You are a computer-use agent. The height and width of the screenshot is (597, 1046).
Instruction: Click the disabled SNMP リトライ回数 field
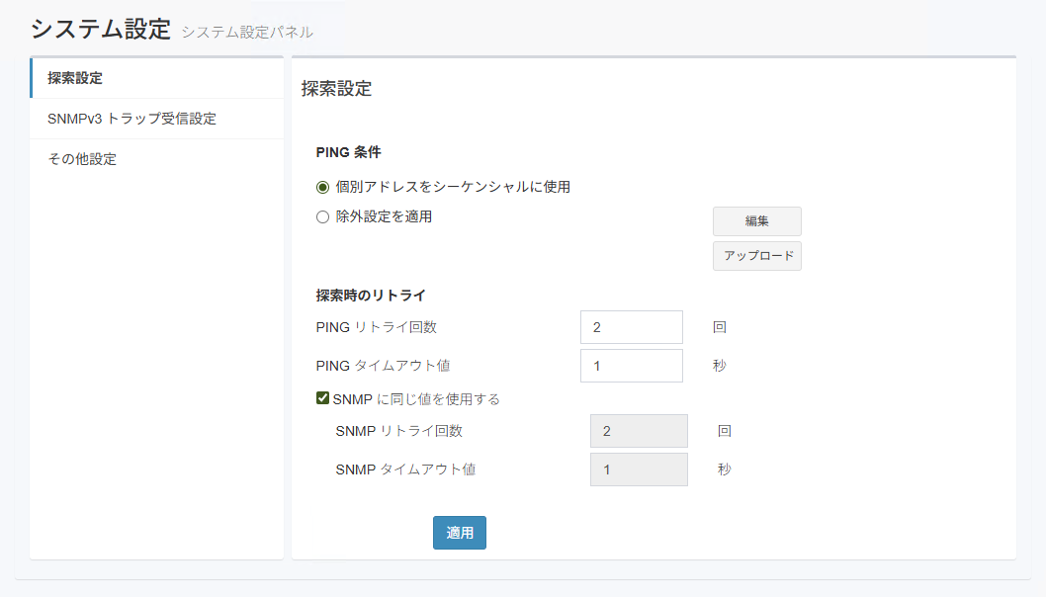638,431
